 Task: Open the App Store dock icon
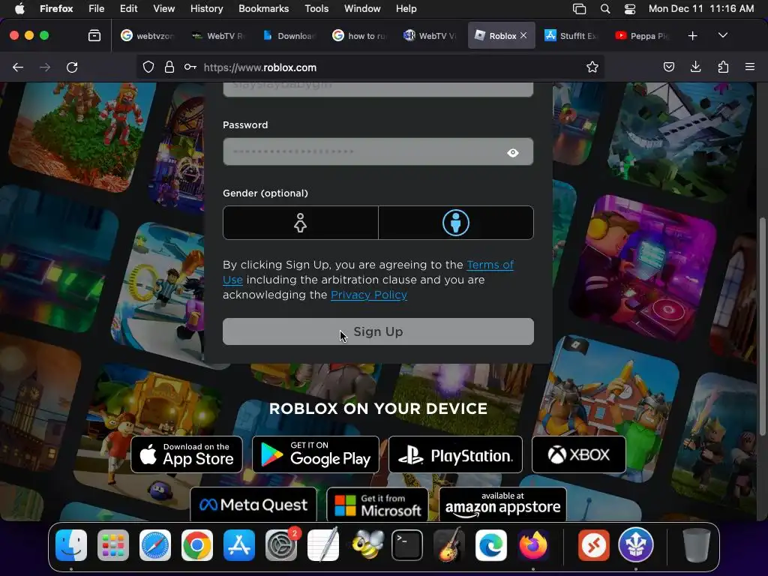(x=239, y=545)
